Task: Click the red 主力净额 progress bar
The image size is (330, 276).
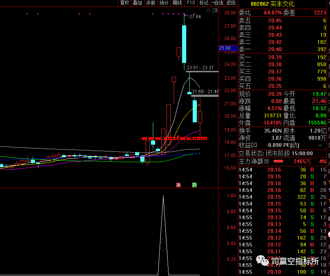Action: [x=278, y=161]
